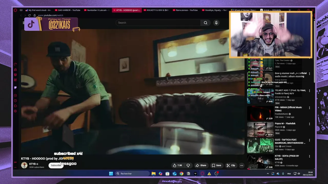The height and width of the screenshot is (184, 328).
Task: Open GX Control speedometer in sidebar
Action: (15, 64)
